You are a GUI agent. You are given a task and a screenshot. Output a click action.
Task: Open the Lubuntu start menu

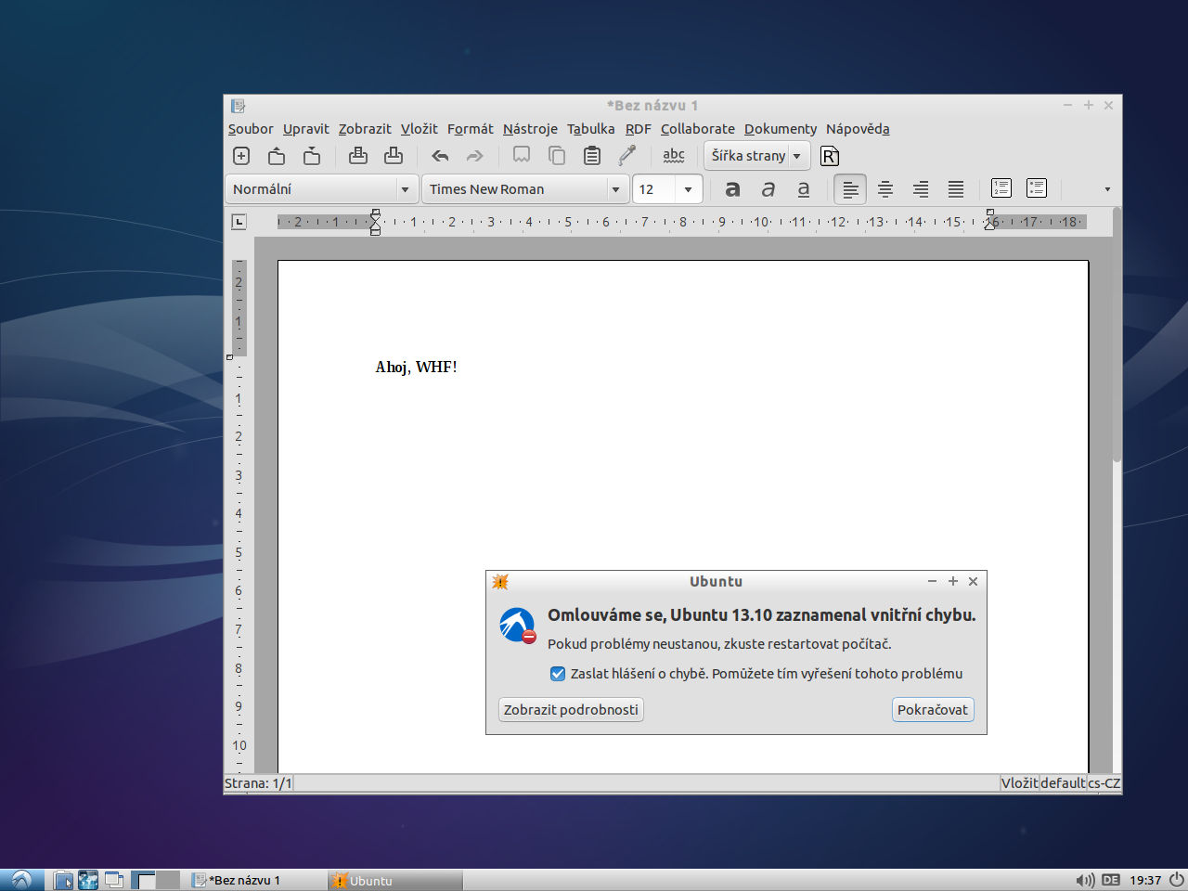coord(21,880)
